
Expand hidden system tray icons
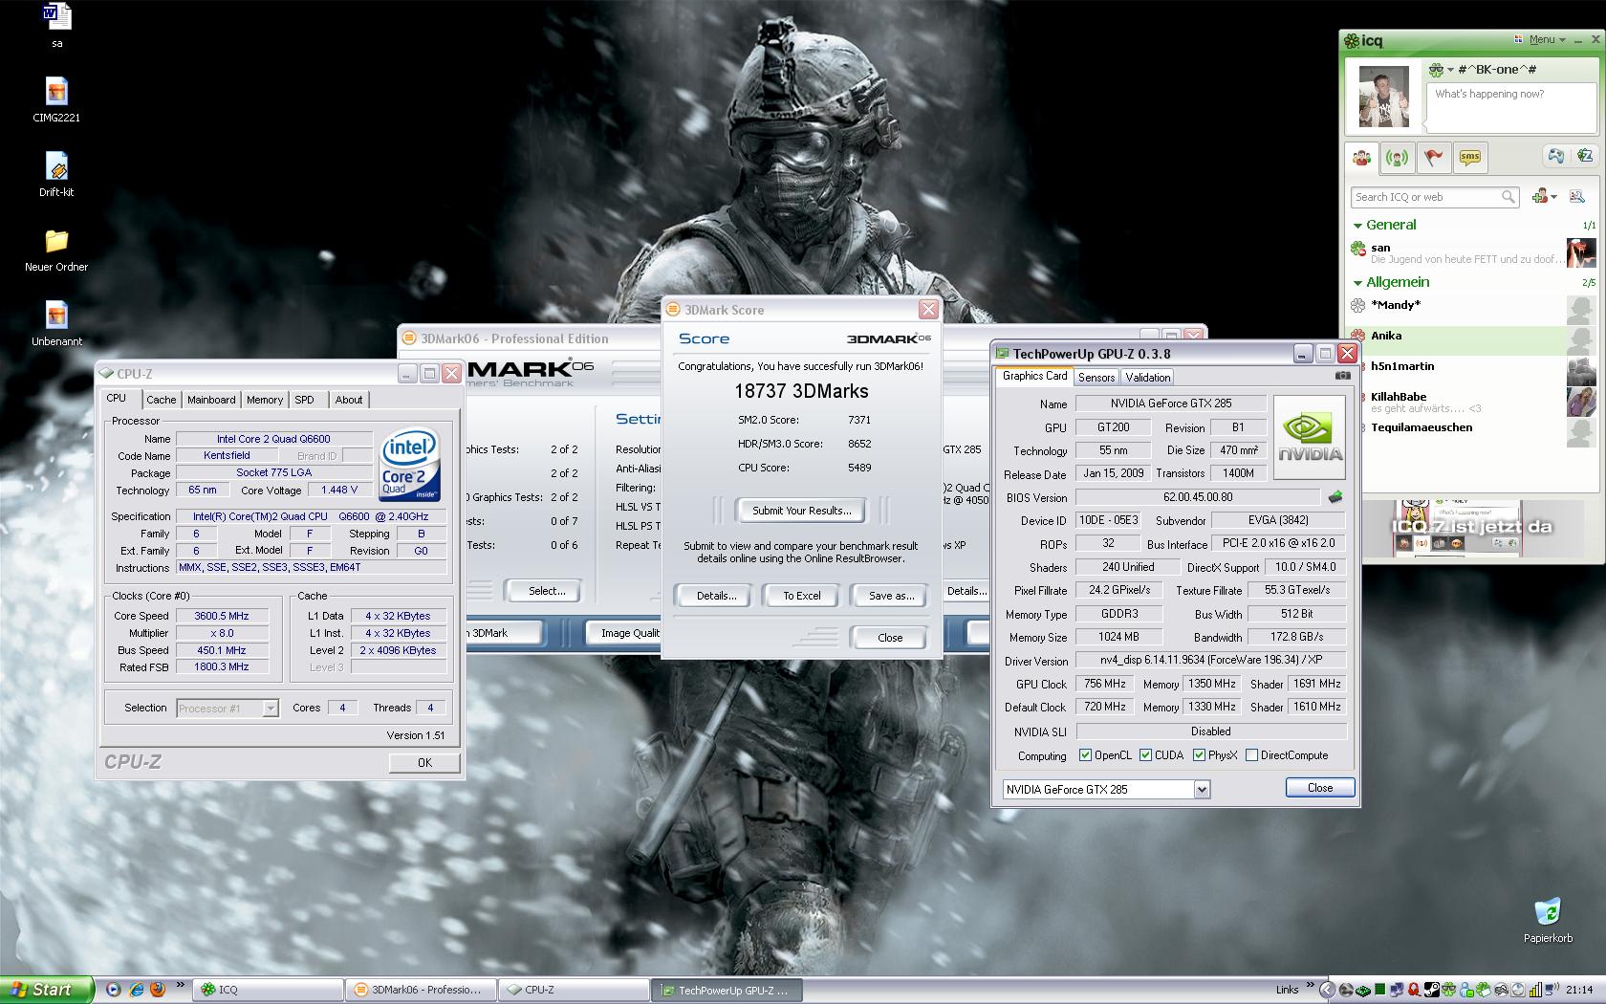pos(1327,990)
